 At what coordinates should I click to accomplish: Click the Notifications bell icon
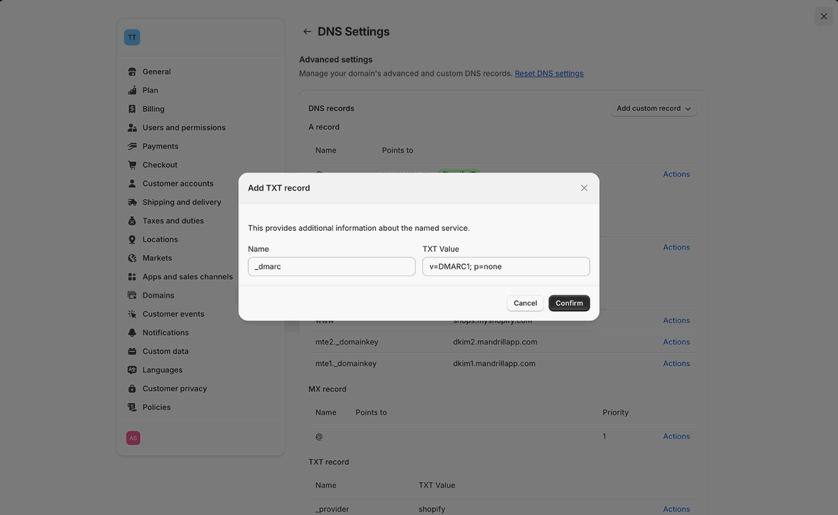coord(132,333)
